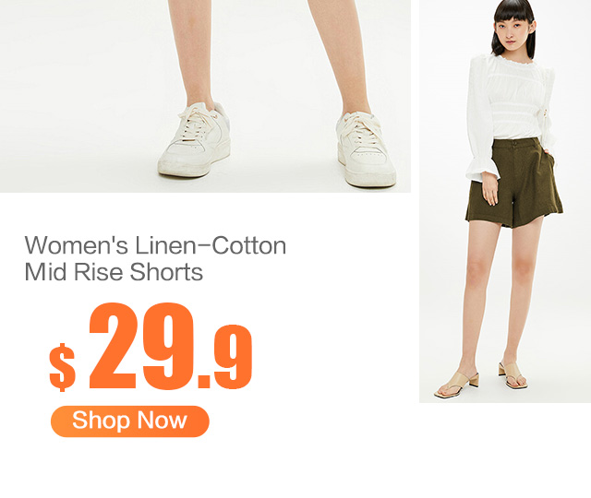Open the white sneakers photo banner
This screenshot has height=498, width=591.
pos(205,96)
